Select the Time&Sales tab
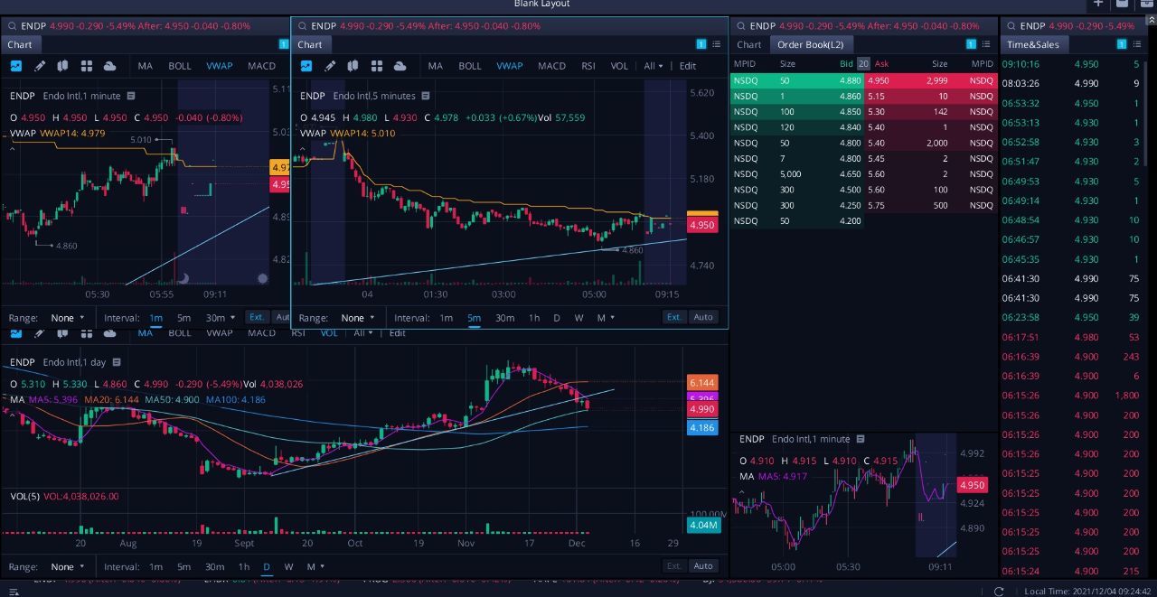This screenshot has height=597, width=1157. tap(1034, 44)
